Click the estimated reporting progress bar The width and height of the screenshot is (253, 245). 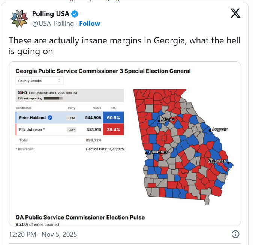point(53,98)
